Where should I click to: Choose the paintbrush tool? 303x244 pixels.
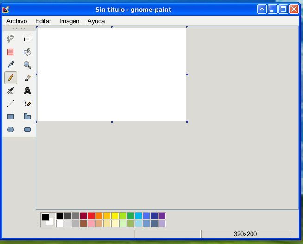(x=27, y=78)
